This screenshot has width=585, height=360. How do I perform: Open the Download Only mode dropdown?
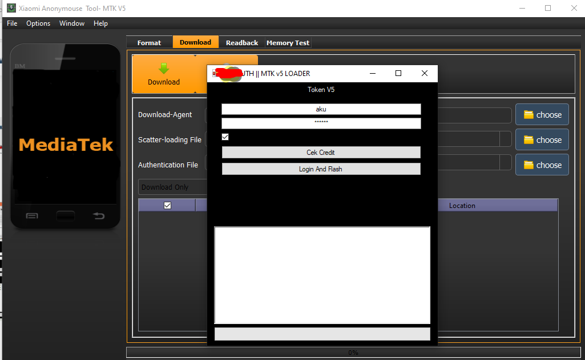pos(172,187)
